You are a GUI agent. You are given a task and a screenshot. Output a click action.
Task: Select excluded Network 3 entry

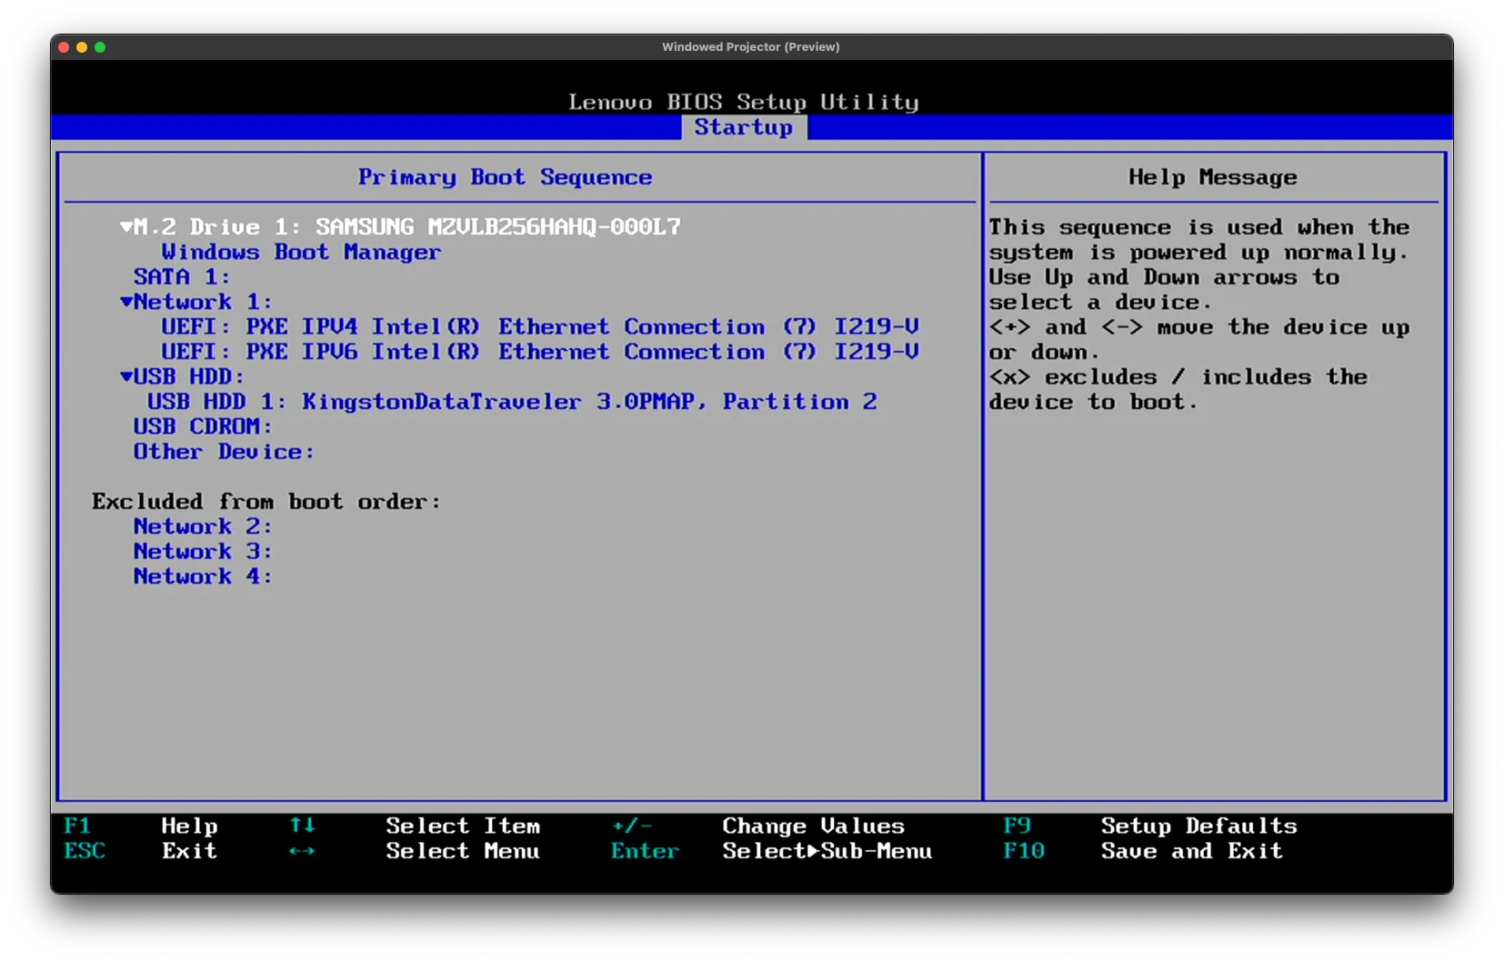click(203, 551)
